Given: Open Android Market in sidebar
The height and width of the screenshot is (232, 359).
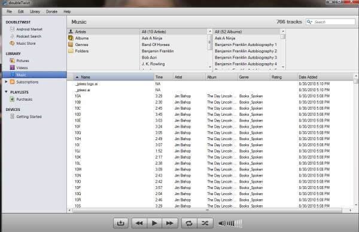Looking at the screenshot, I should click(x=29, y=29).
